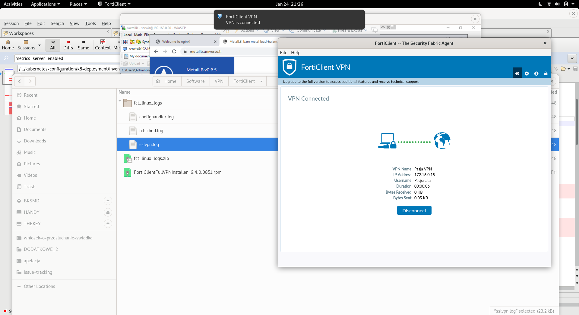
Task: Open Starred in sidebar
Action: (x=64, y=107)
